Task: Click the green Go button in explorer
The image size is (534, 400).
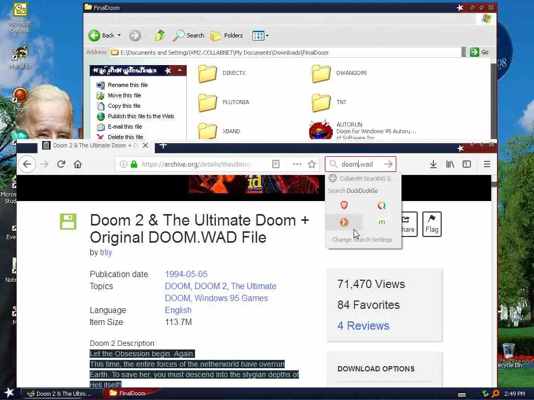Action: point(479,53)
